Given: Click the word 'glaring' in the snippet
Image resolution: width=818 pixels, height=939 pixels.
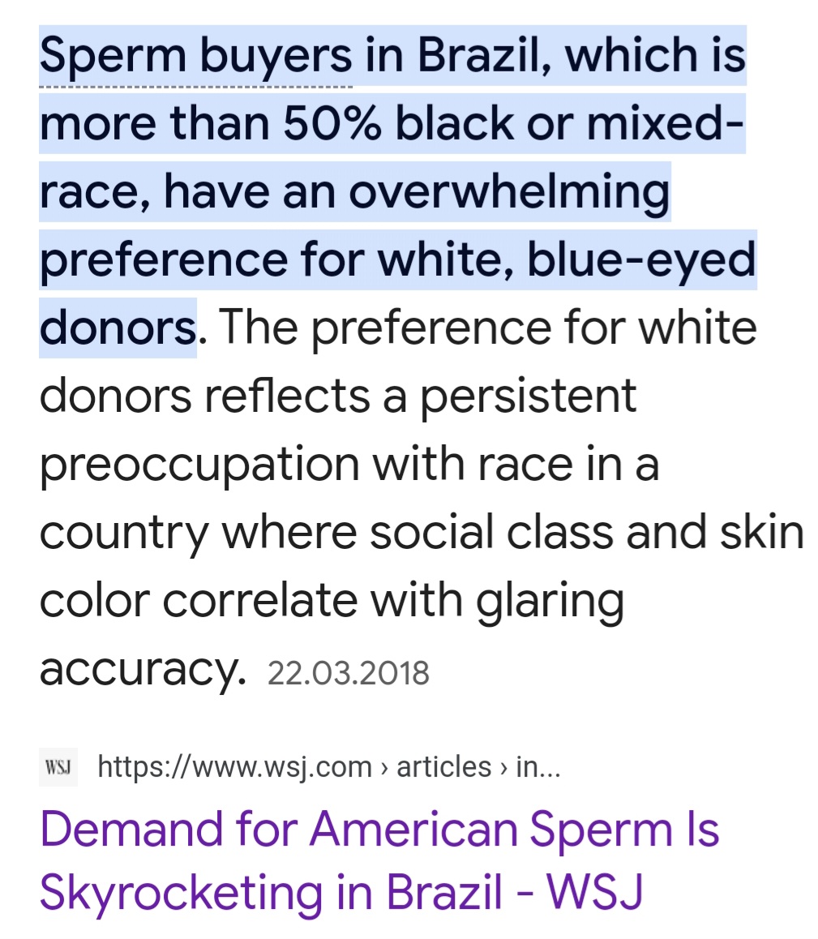Looking at the screenshot, I should coord(550,601).
